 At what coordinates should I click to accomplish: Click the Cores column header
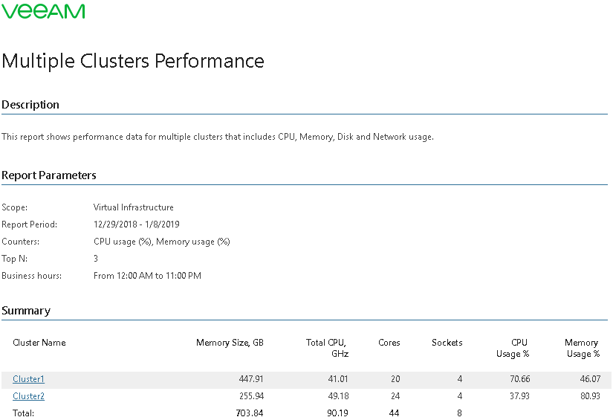(x=389, y=343)
